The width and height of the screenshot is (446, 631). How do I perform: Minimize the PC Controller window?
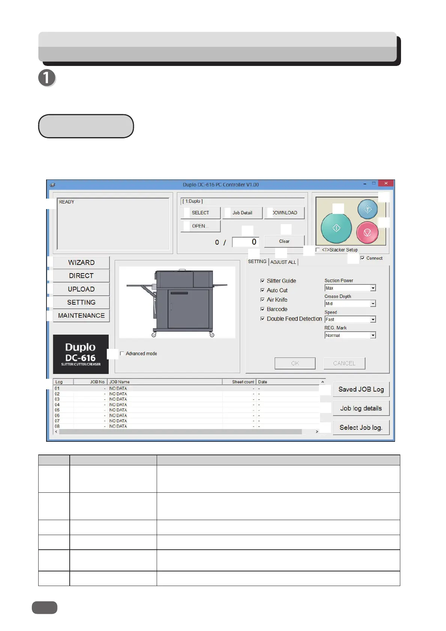(x=365, y=184)
